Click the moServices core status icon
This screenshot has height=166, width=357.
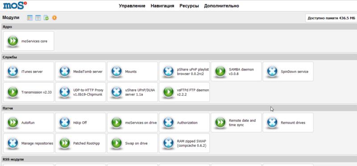[x=13, y=41]
